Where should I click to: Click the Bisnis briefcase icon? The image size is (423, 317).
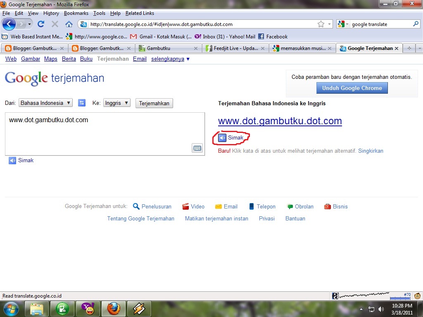point(328,207)
